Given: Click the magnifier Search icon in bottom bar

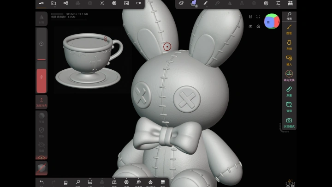Looking at the screenshot, I should tap(78, 182).
